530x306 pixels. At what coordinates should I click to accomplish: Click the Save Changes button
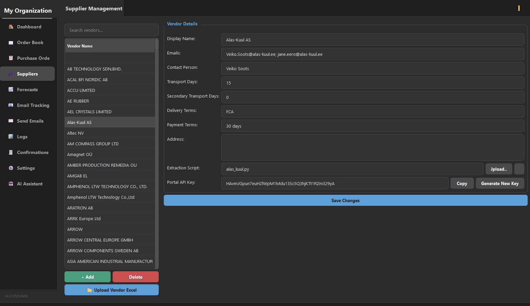(346, 200)
